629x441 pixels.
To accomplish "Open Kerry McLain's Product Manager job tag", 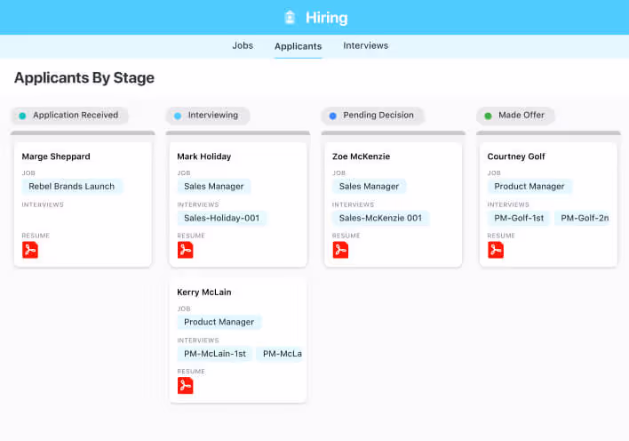I will tap(219, 322).
